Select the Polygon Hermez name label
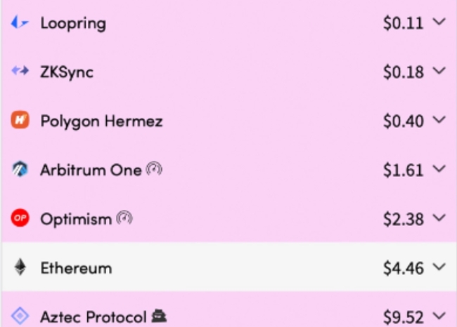Image resolution: width=457 pixels, height=327 pixels. [101, 121]
